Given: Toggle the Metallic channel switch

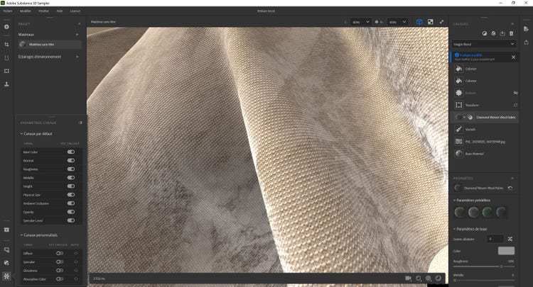Looking at the screenshot, I should tap(70, 178).
